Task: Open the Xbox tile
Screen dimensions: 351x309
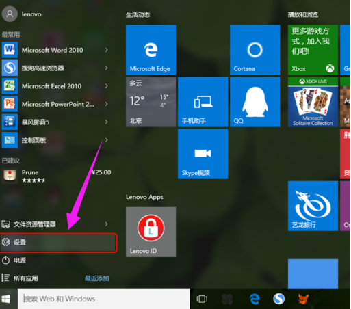Action: pos(313,50)
